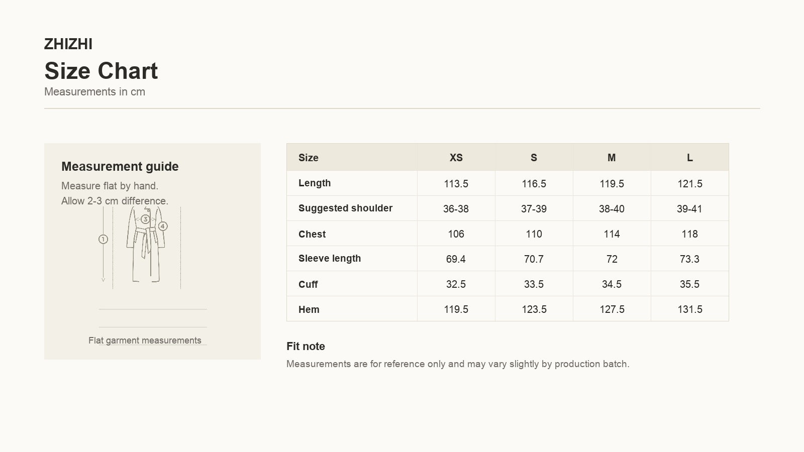
Task: Click the Flat garment measurements caption
Action: (x=145, y=341)
